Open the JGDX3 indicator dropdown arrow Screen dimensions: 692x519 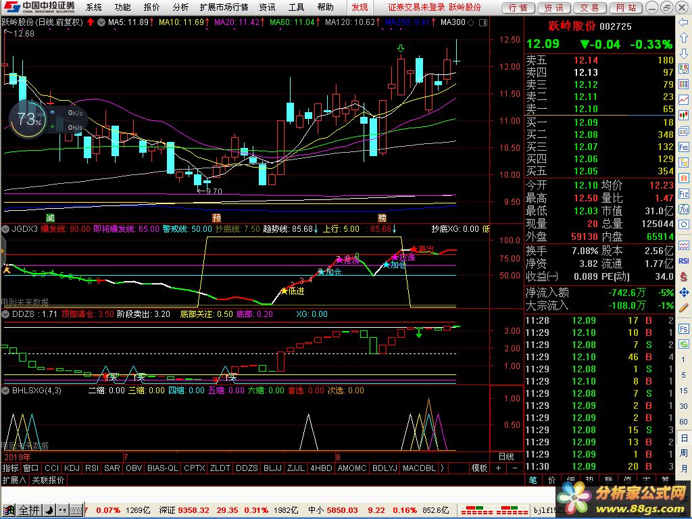click(x=5, y=229)
